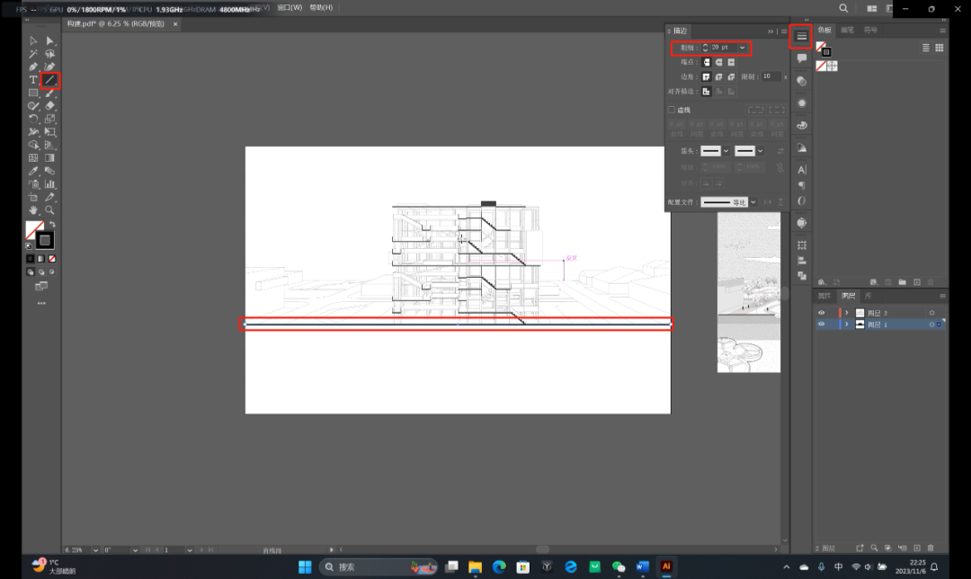Pick the Paintbrush tool
Viewport: 971px width, 579px height.
point(50,93)
